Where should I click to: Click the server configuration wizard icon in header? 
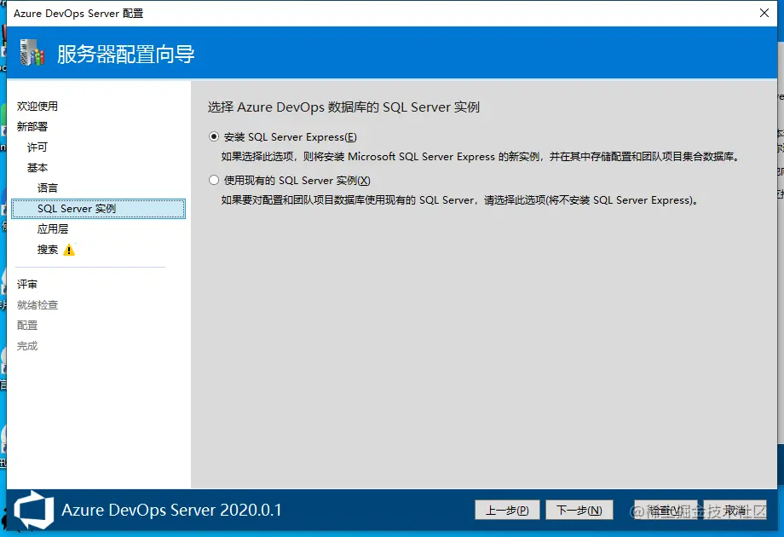(x=32, y=53)
